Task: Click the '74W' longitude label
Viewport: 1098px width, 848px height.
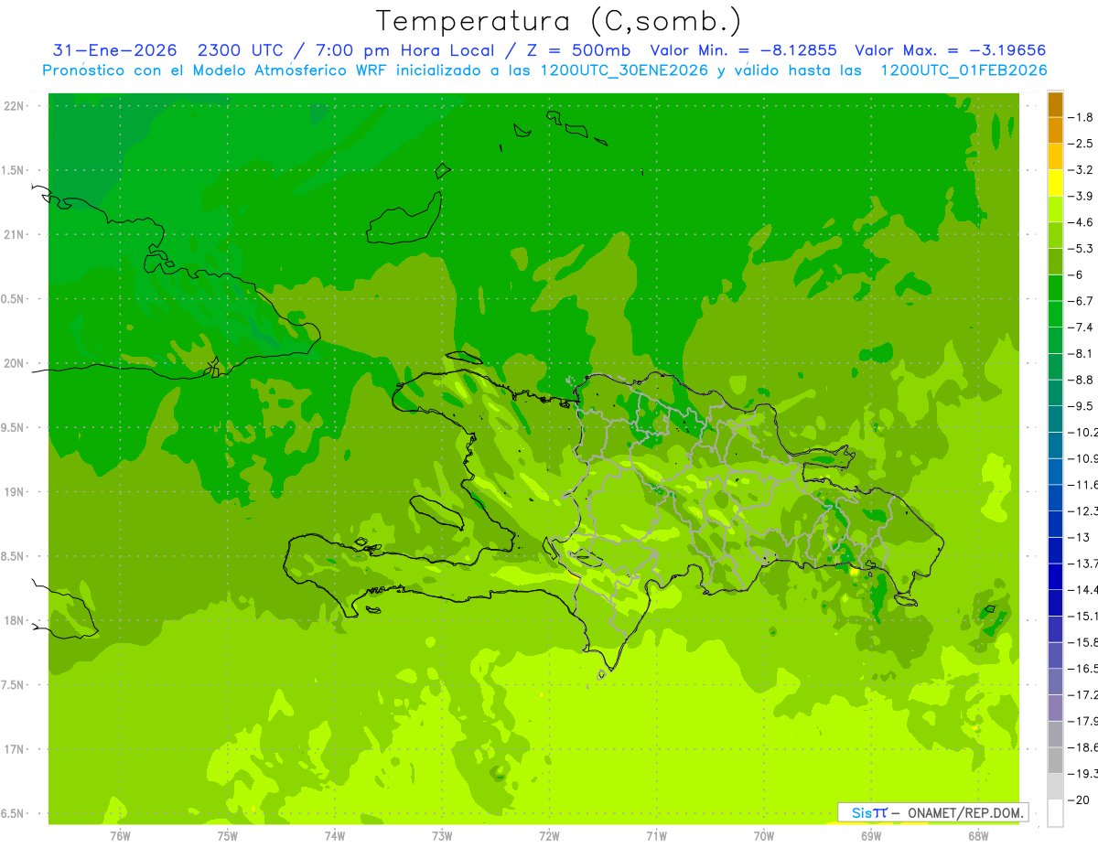Action: click(335, 836)
